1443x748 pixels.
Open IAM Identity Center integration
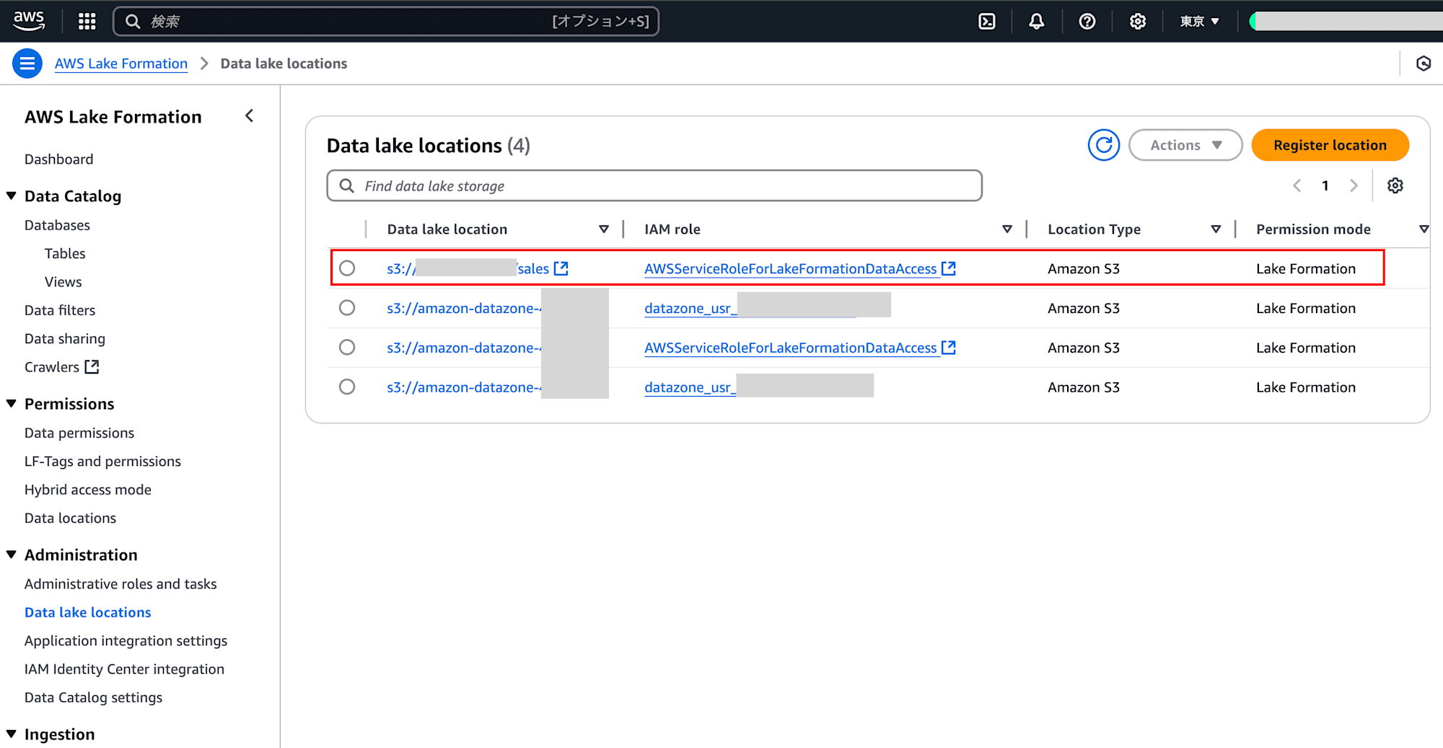[124, 669]
